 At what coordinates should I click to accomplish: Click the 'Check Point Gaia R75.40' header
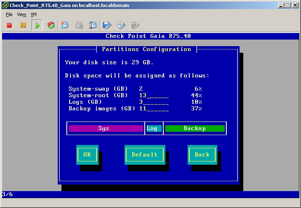[x=148, y=36]
